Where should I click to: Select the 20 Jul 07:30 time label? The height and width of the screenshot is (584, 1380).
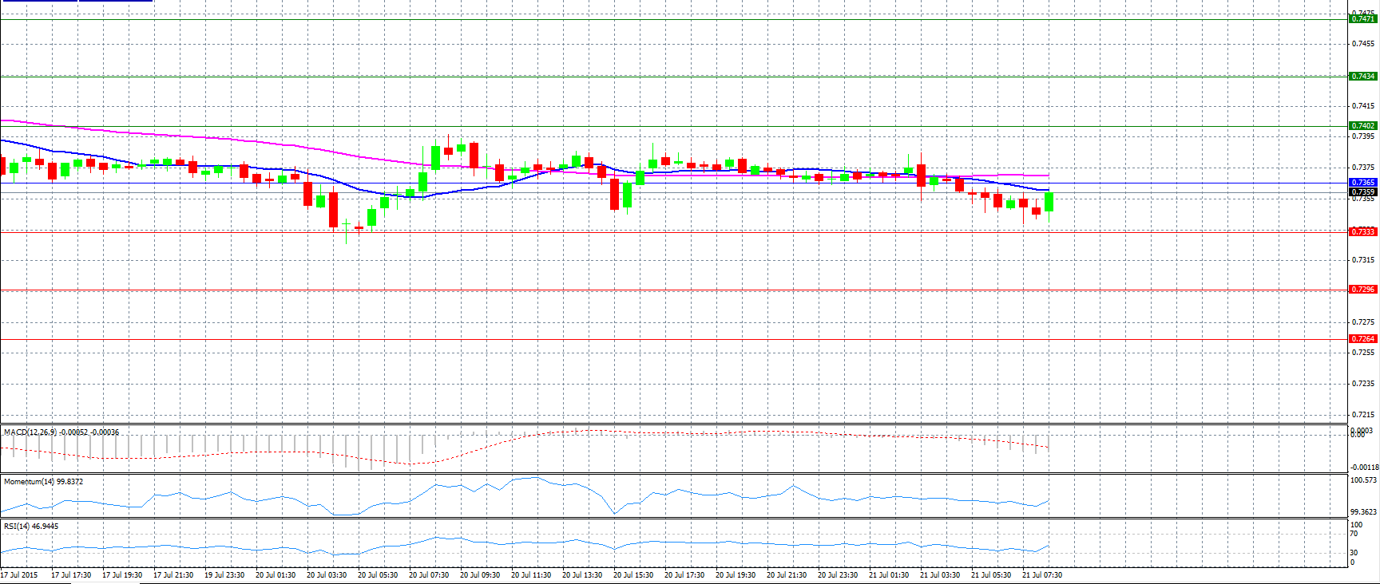point(429,575)
